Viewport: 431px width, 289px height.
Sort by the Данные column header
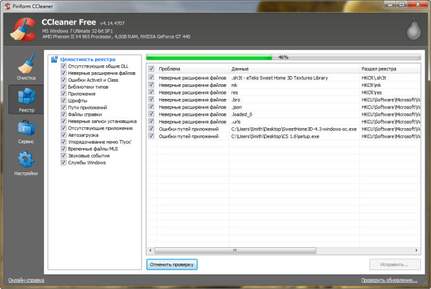294,68
